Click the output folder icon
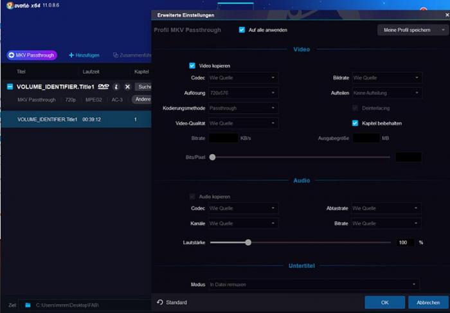This screenshot has width=450, height=313. click(28, 305)
